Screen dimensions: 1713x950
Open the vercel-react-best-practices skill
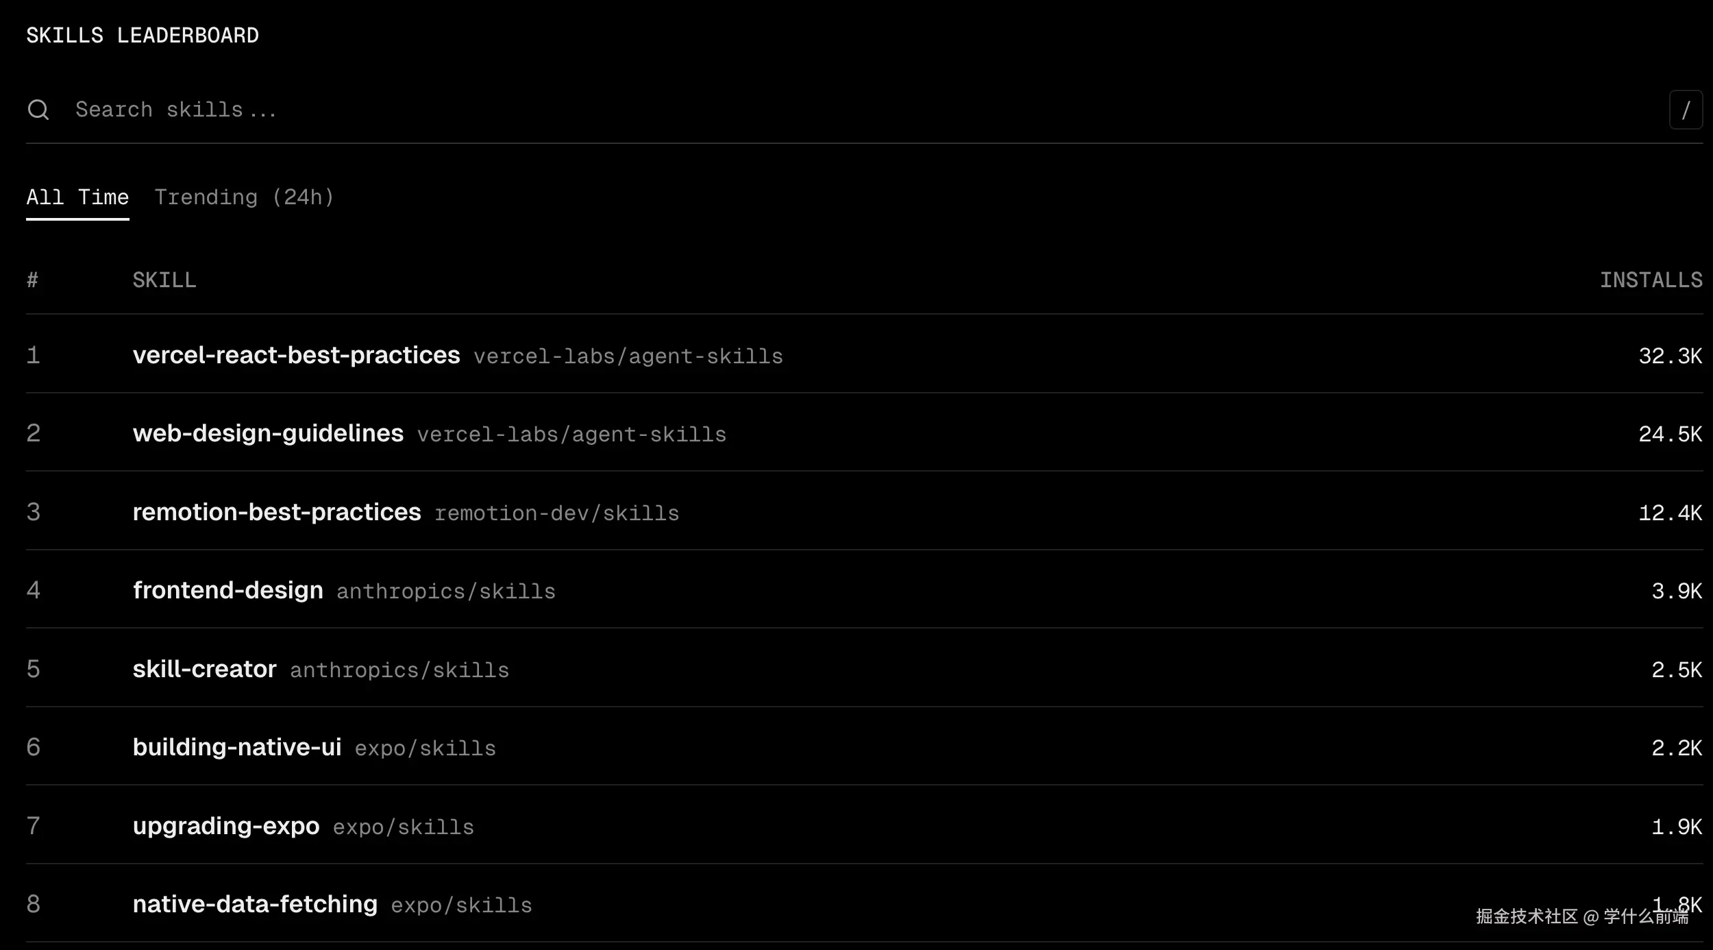click(x=296, y=355)
